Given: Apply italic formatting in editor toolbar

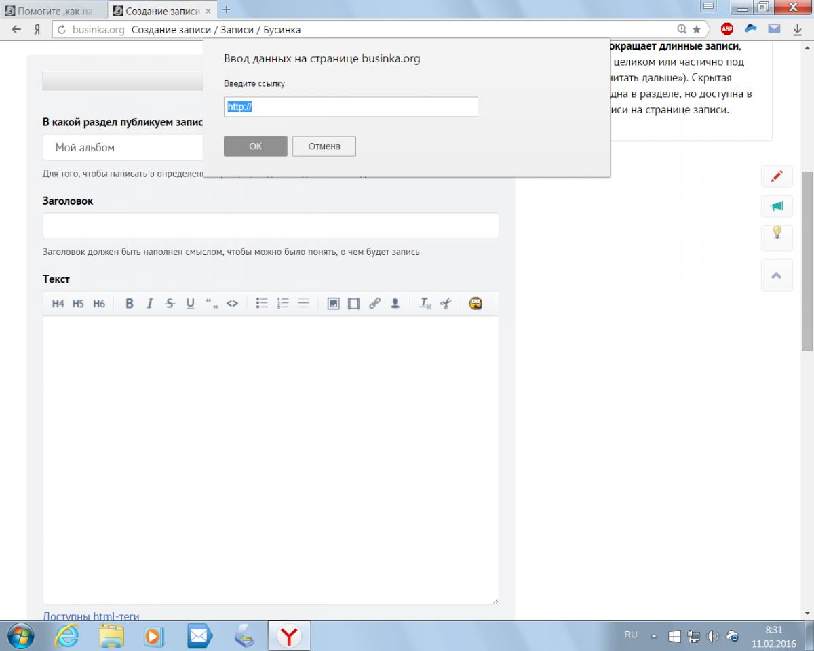Looking at the screenshot, I should [150, 304].
